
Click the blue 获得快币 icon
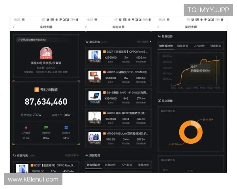66,128
